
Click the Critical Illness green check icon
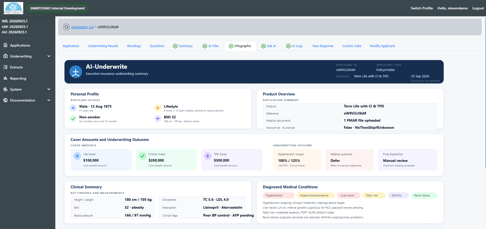142,156
